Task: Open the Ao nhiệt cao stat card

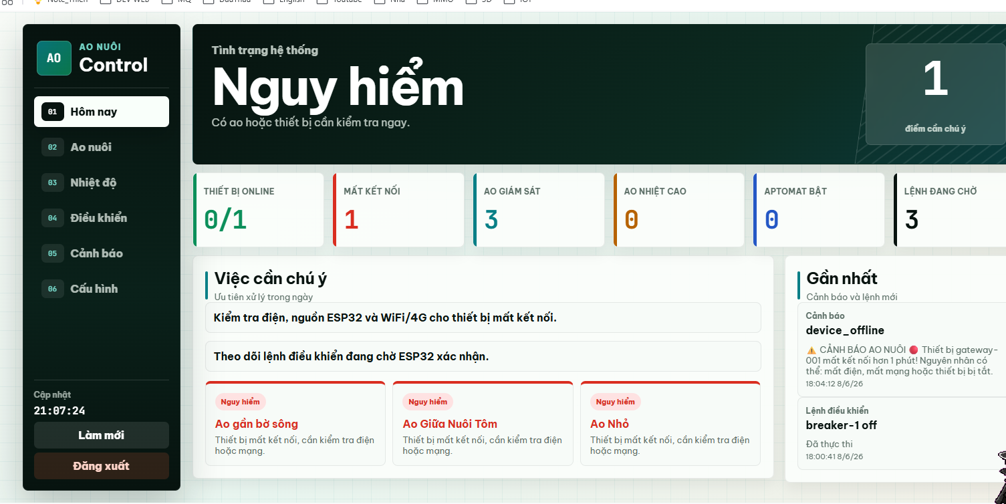Action: click(x=679, y=210)
